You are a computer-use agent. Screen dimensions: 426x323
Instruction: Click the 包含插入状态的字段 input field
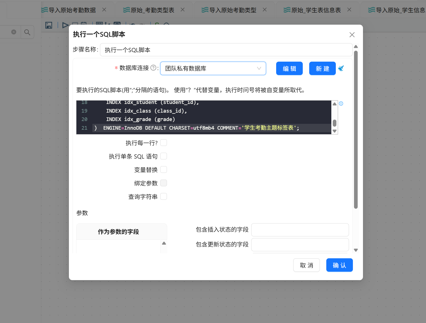(x=300, y=230)
